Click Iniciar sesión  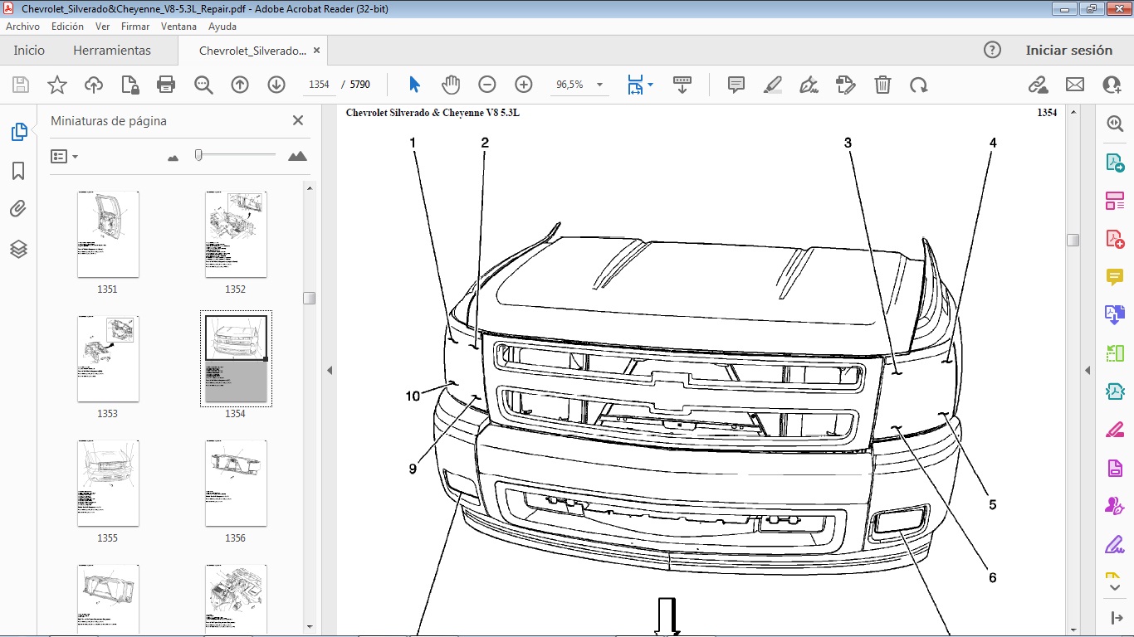[1068, 50]
